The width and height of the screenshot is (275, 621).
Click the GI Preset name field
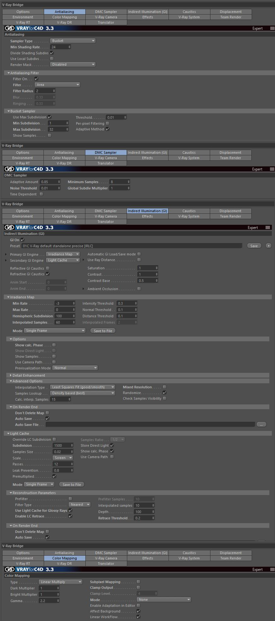(132, 246)
